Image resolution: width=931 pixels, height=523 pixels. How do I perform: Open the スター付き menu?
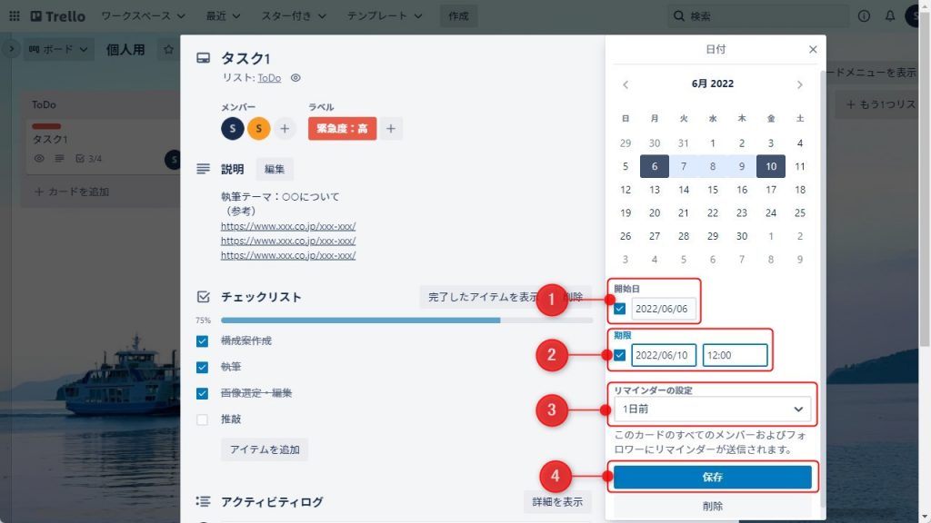point(294,16)
